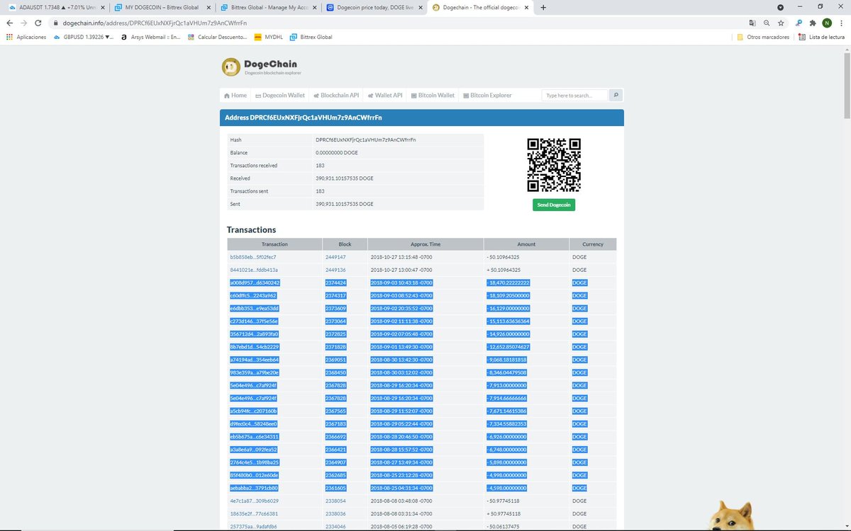Open Wallet API navigation item
The image size is (851, 531).
tap(385, 95)
